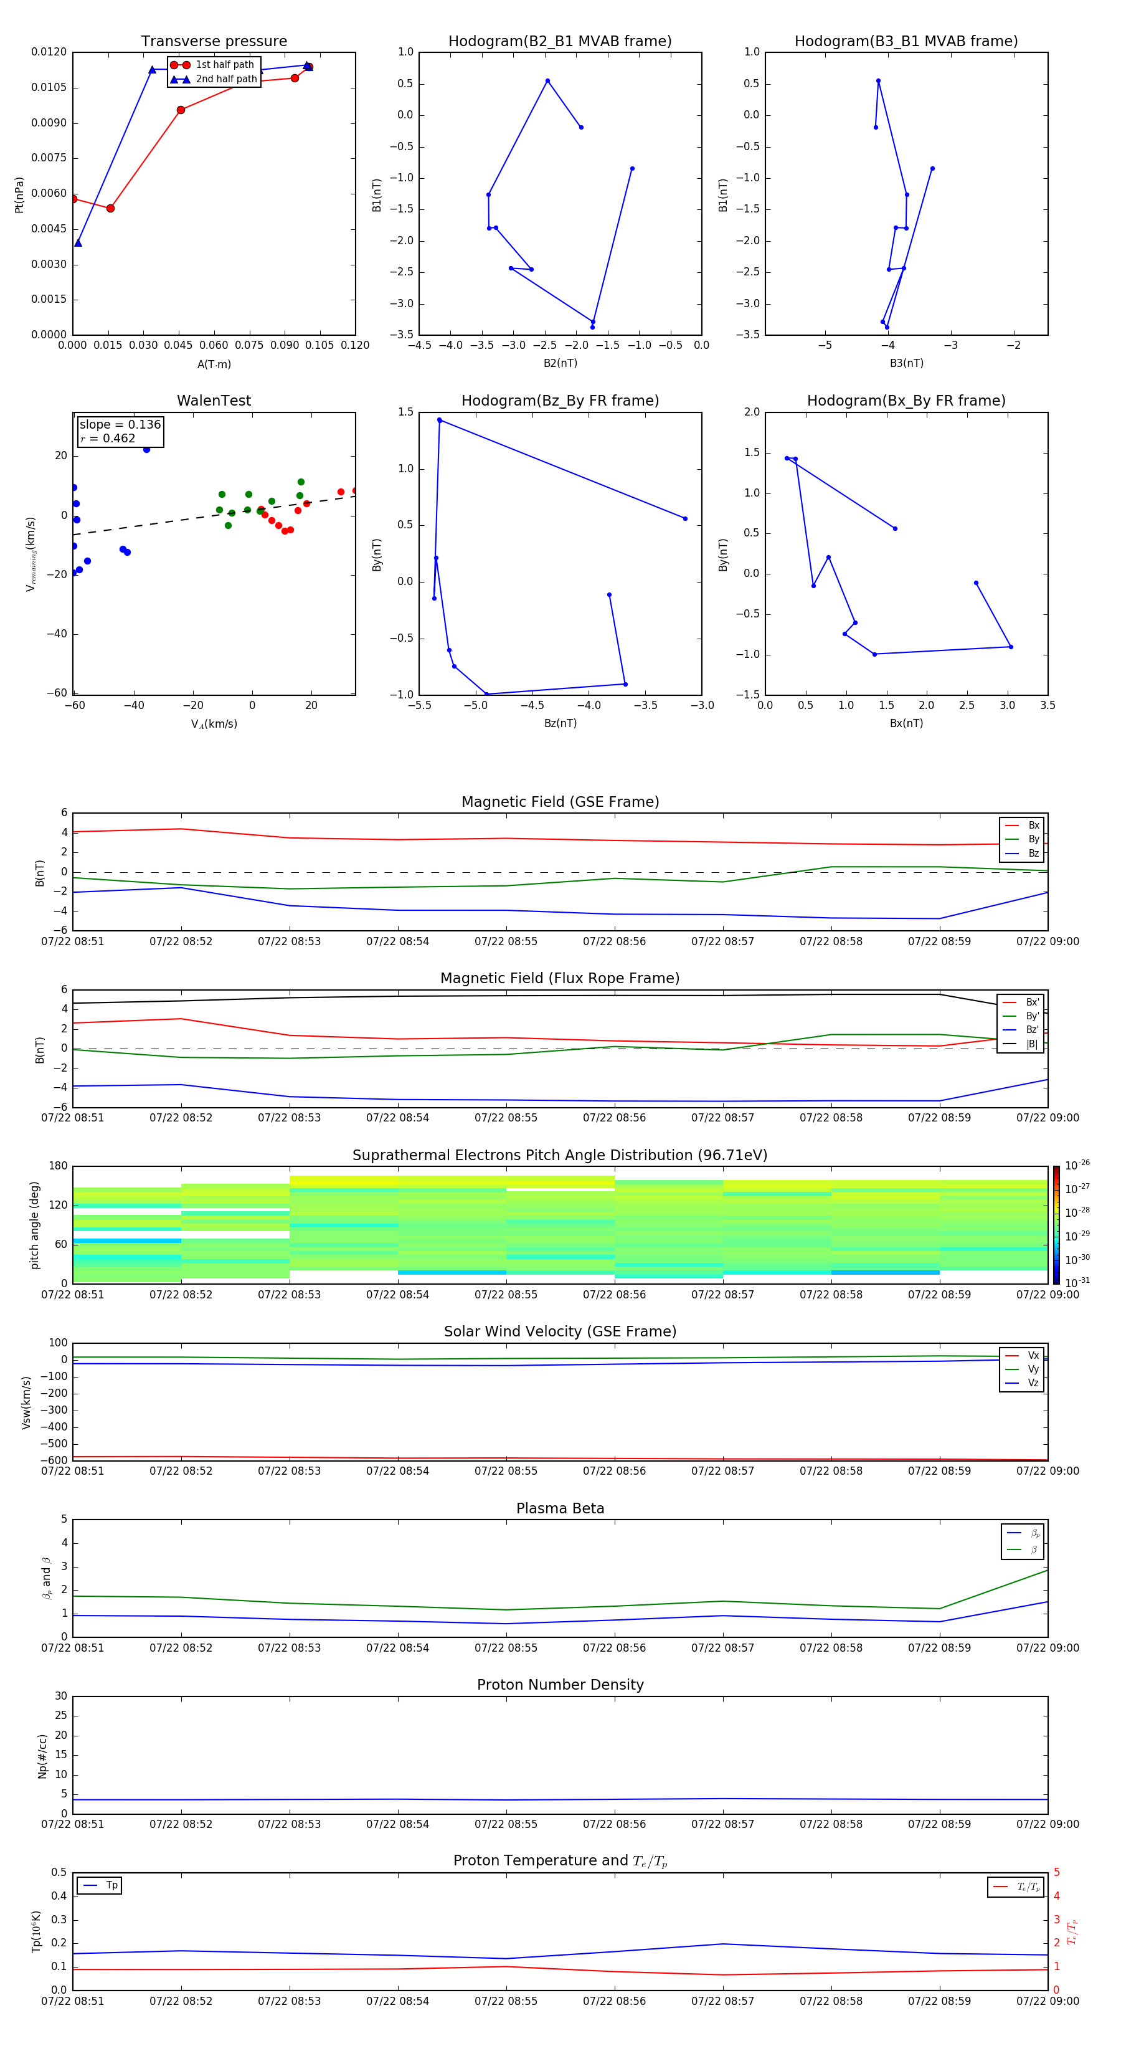Click the 'Vsw(km/s)' y-axis label
This screenshot has height=2056, width=1121.
(26, 1402)
